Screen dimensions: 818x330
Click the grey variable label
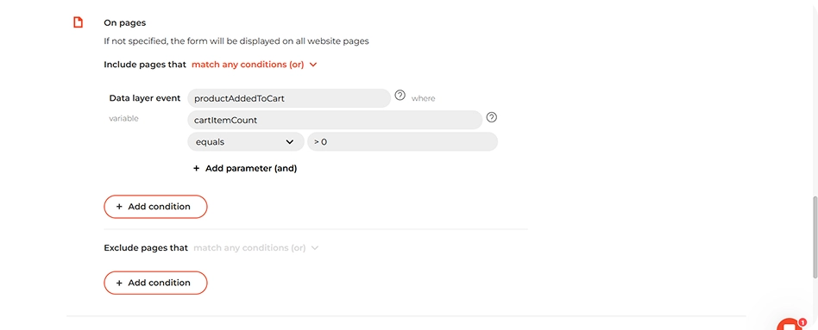pos(123,118)
